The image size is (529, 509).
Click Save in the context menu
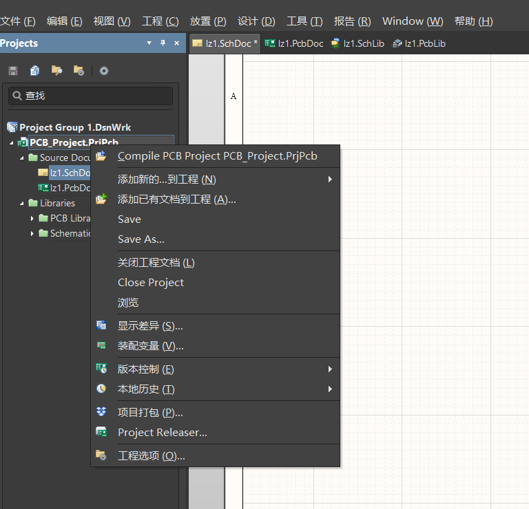pyautogui.click(x=215, y=219)
